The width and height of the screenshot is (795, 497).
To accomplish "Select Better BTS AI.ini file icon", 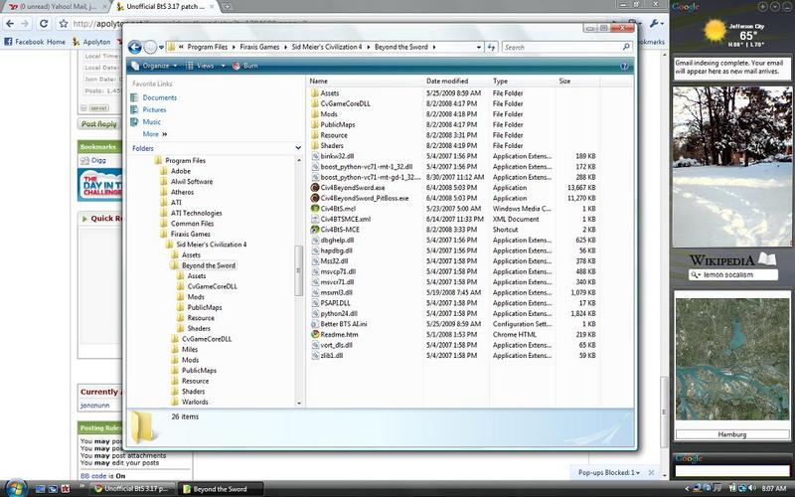I will click(315, 324).
